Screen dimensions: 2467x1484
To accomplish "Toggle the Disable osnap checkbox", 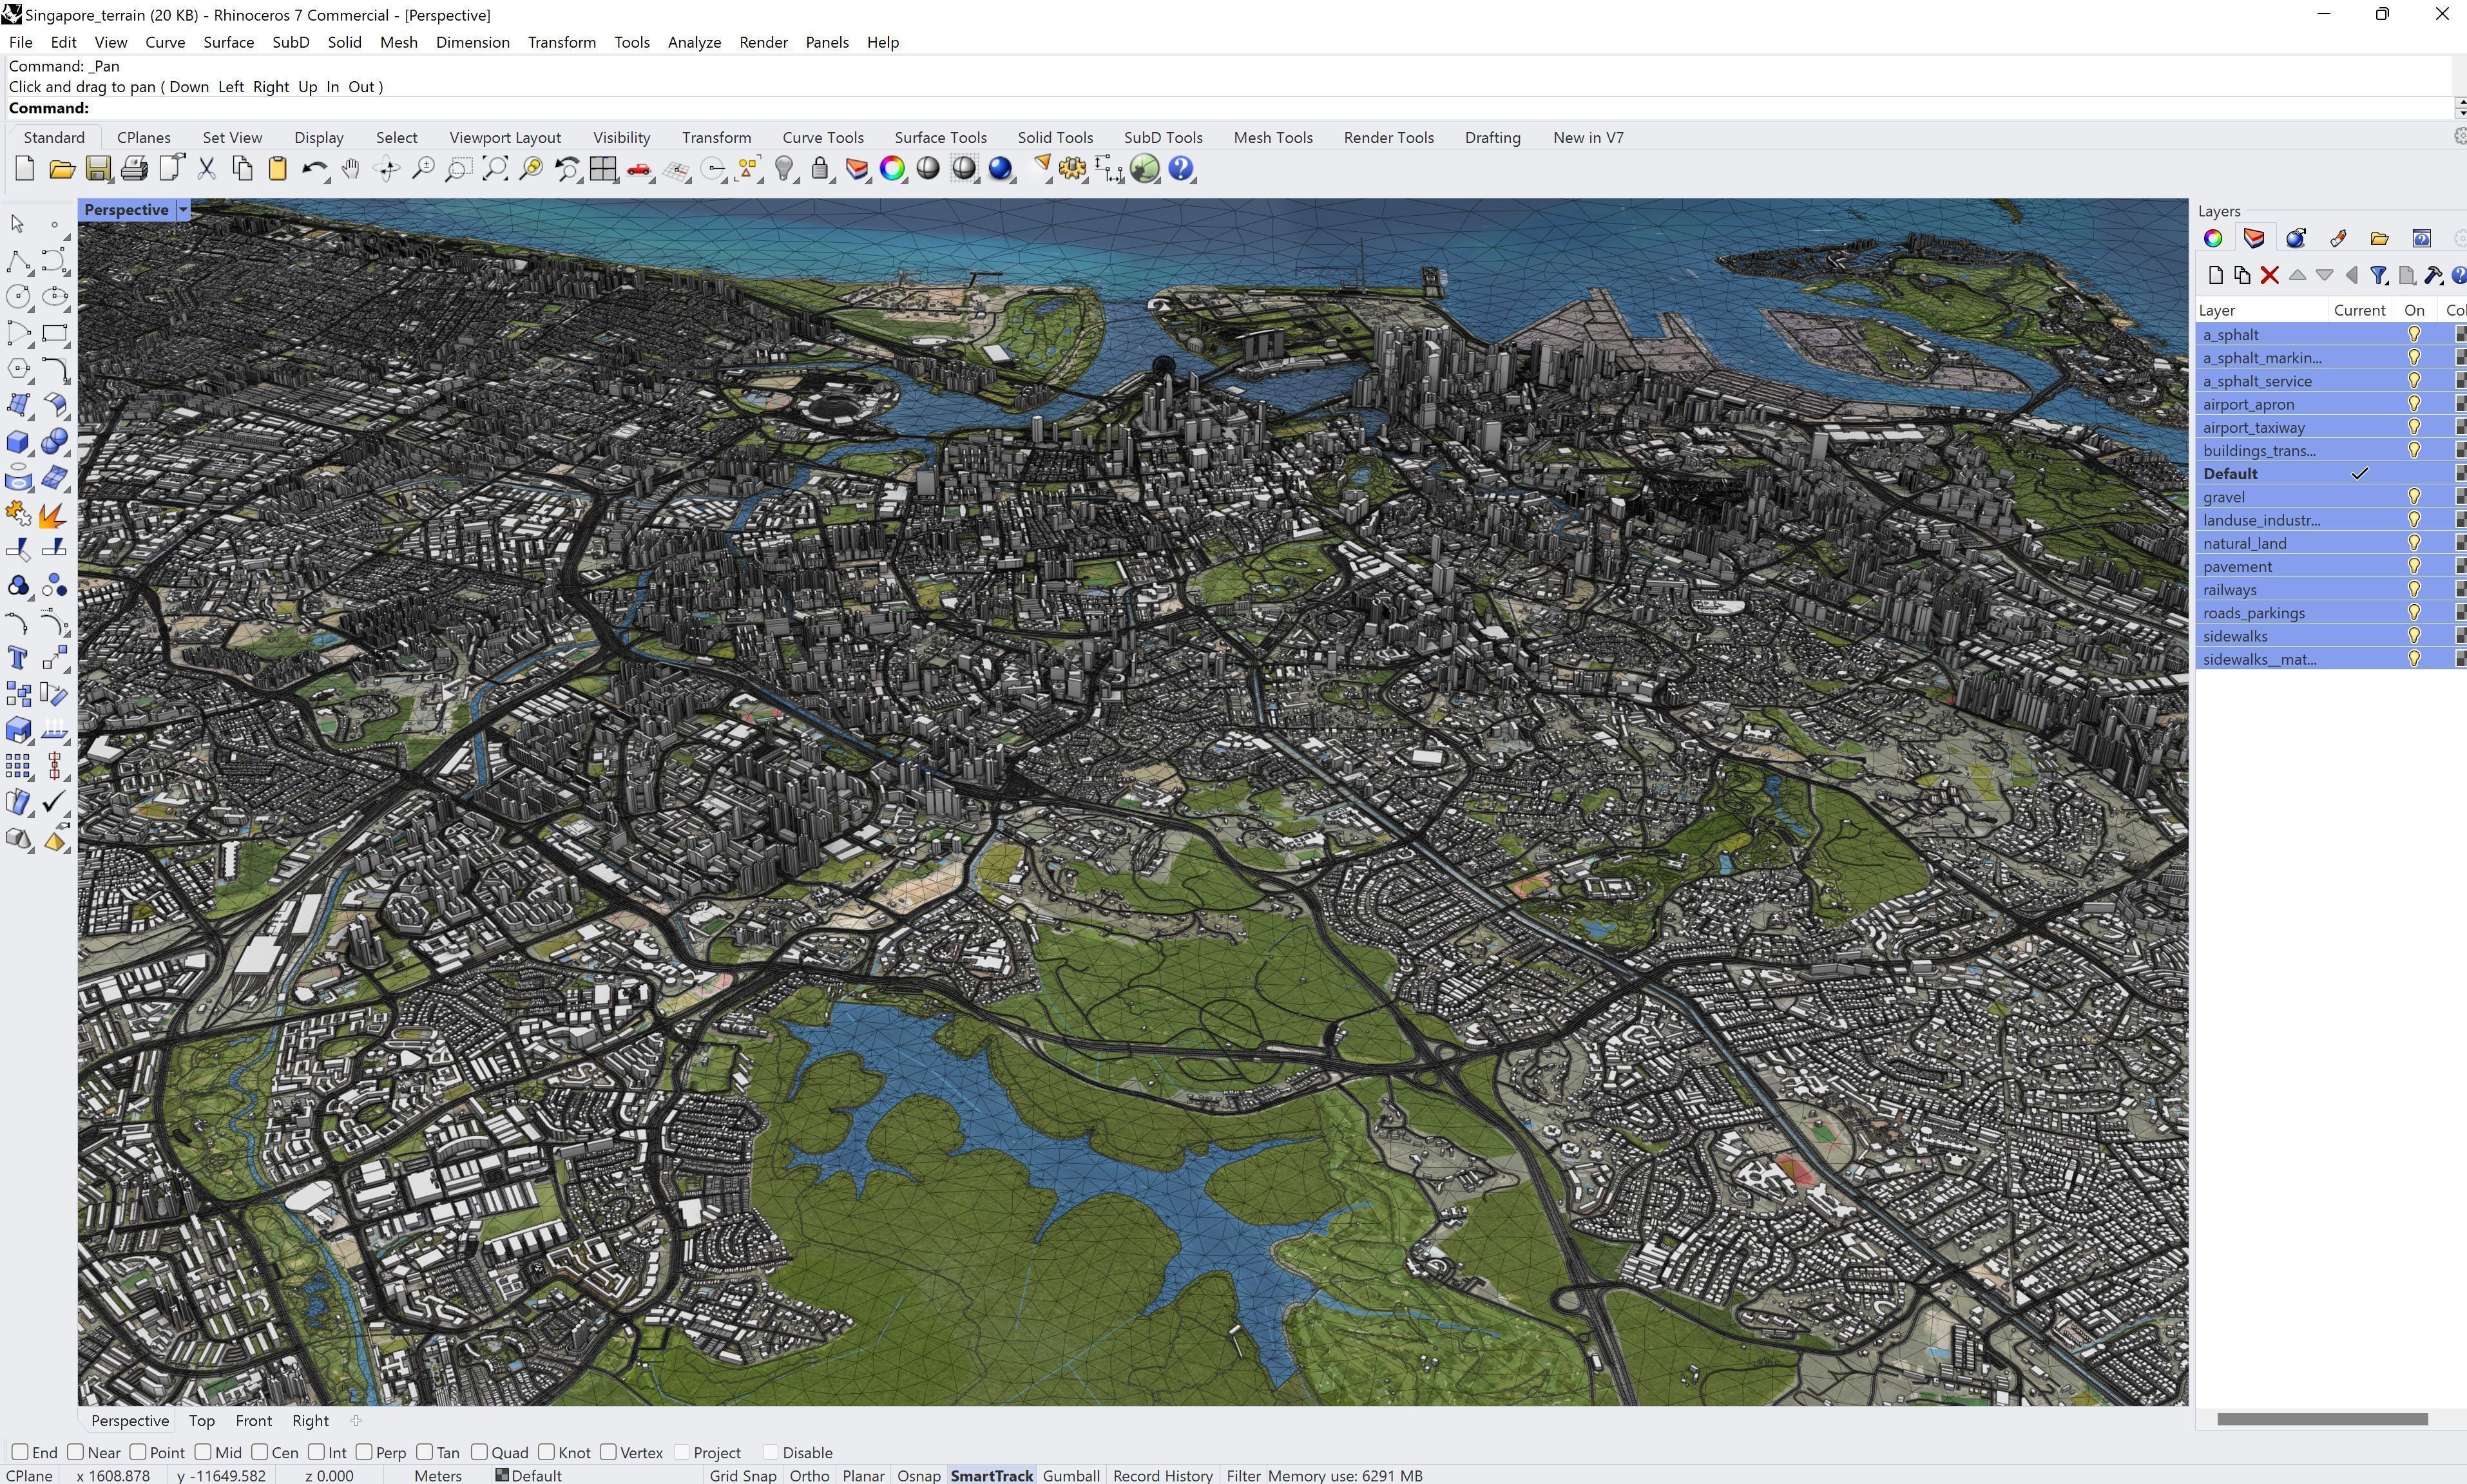I will coord(770,1452).
